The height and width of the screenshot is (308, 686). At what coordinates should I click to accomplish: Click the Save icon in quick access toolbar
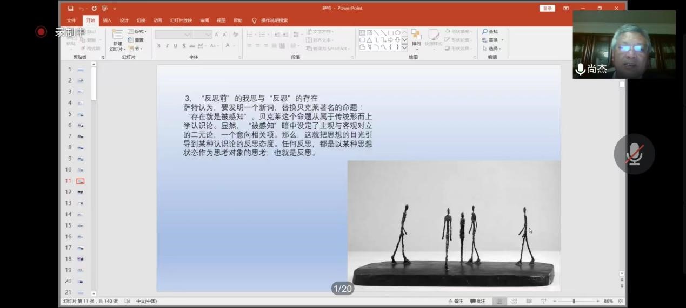point(71,9)
